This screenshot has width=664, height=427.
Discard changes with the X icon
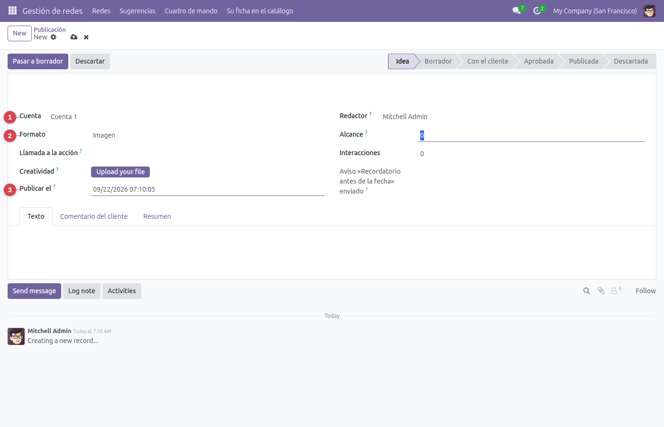(86, 37)
